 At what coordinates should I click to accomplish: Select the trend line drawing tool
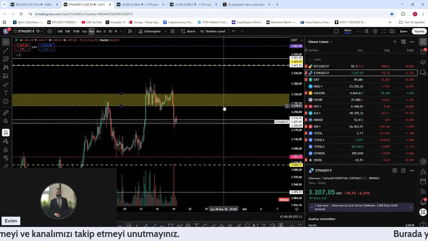click(6, 51)
